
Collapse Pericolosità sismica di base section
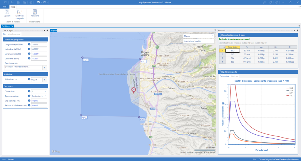tap(220, 35)
